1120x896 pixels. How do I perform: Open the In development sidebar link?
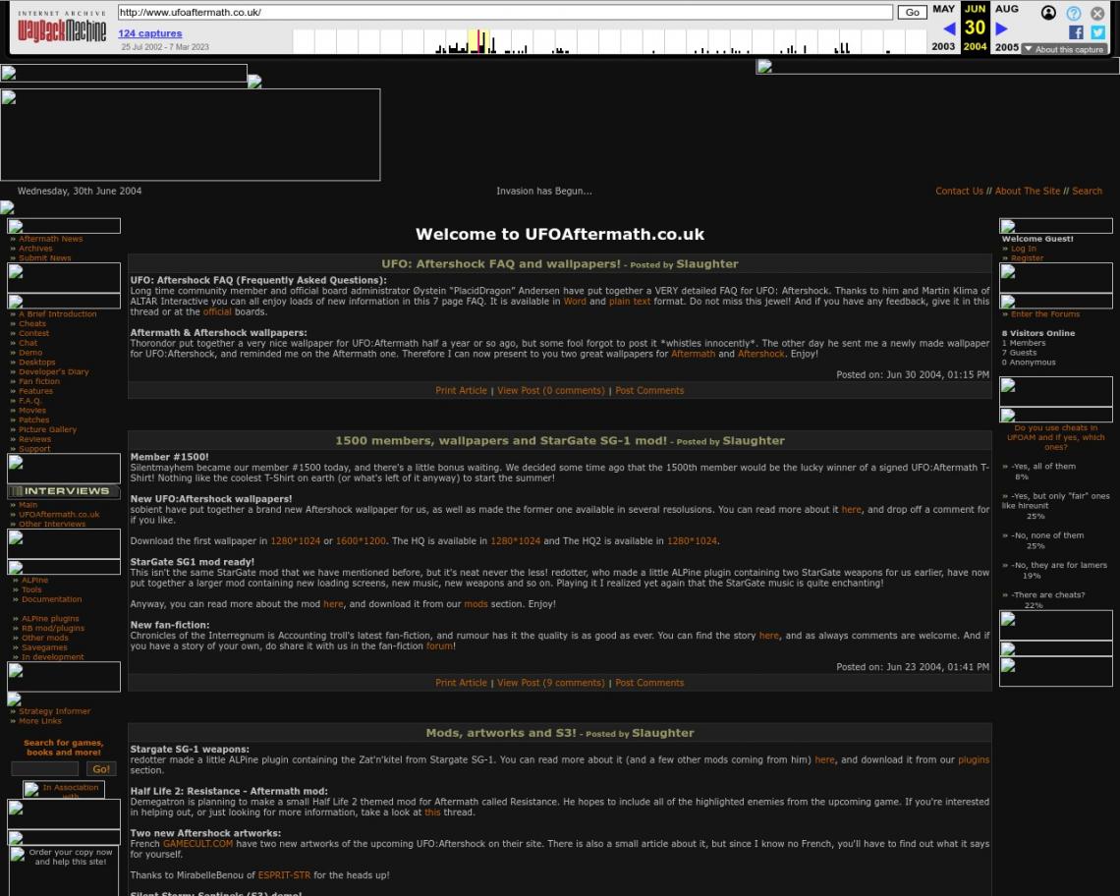click(x=52, y=656)
